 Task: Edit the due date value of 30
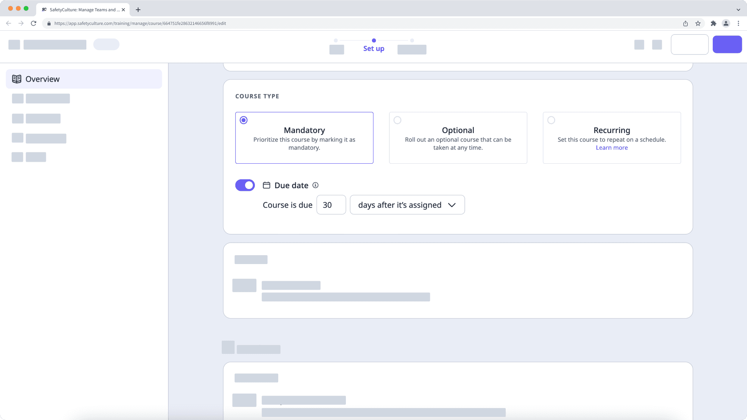[331, 205]
